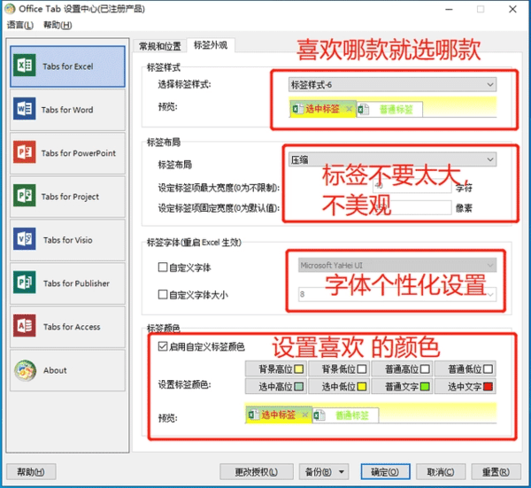The image size is (531, 488).
Task: Click Excel icon on normal tab in color preview
Action: (319, 415)
